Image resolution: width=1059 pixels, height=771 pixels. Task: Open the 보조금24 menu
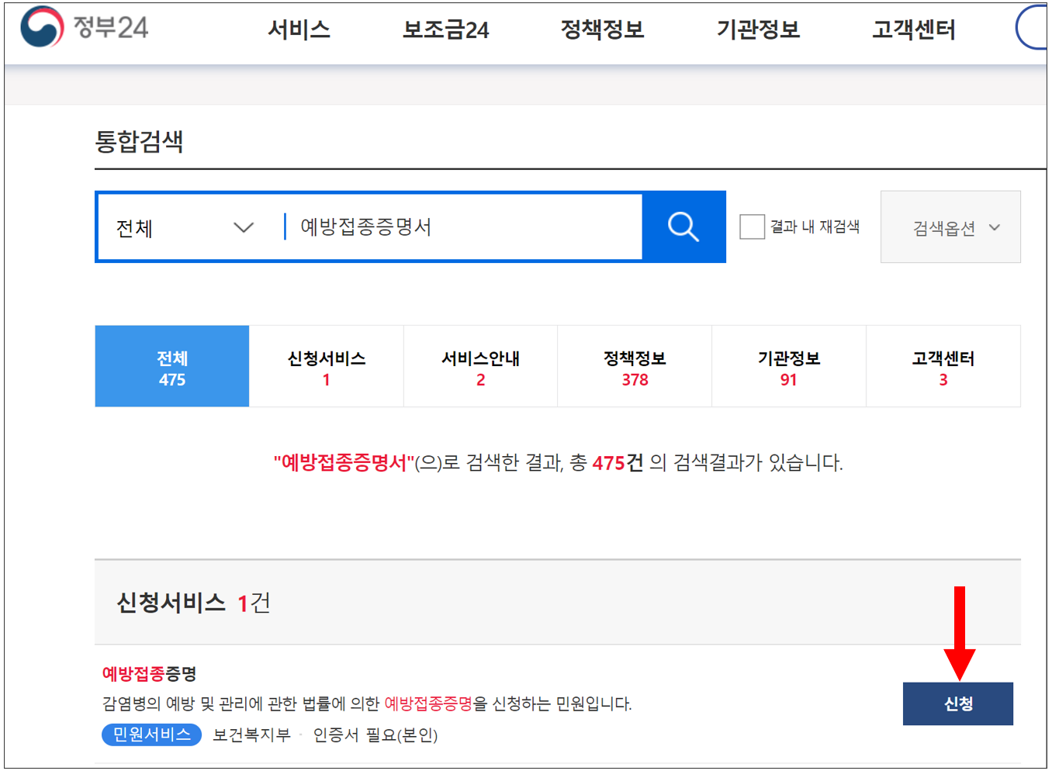[445, 29]
